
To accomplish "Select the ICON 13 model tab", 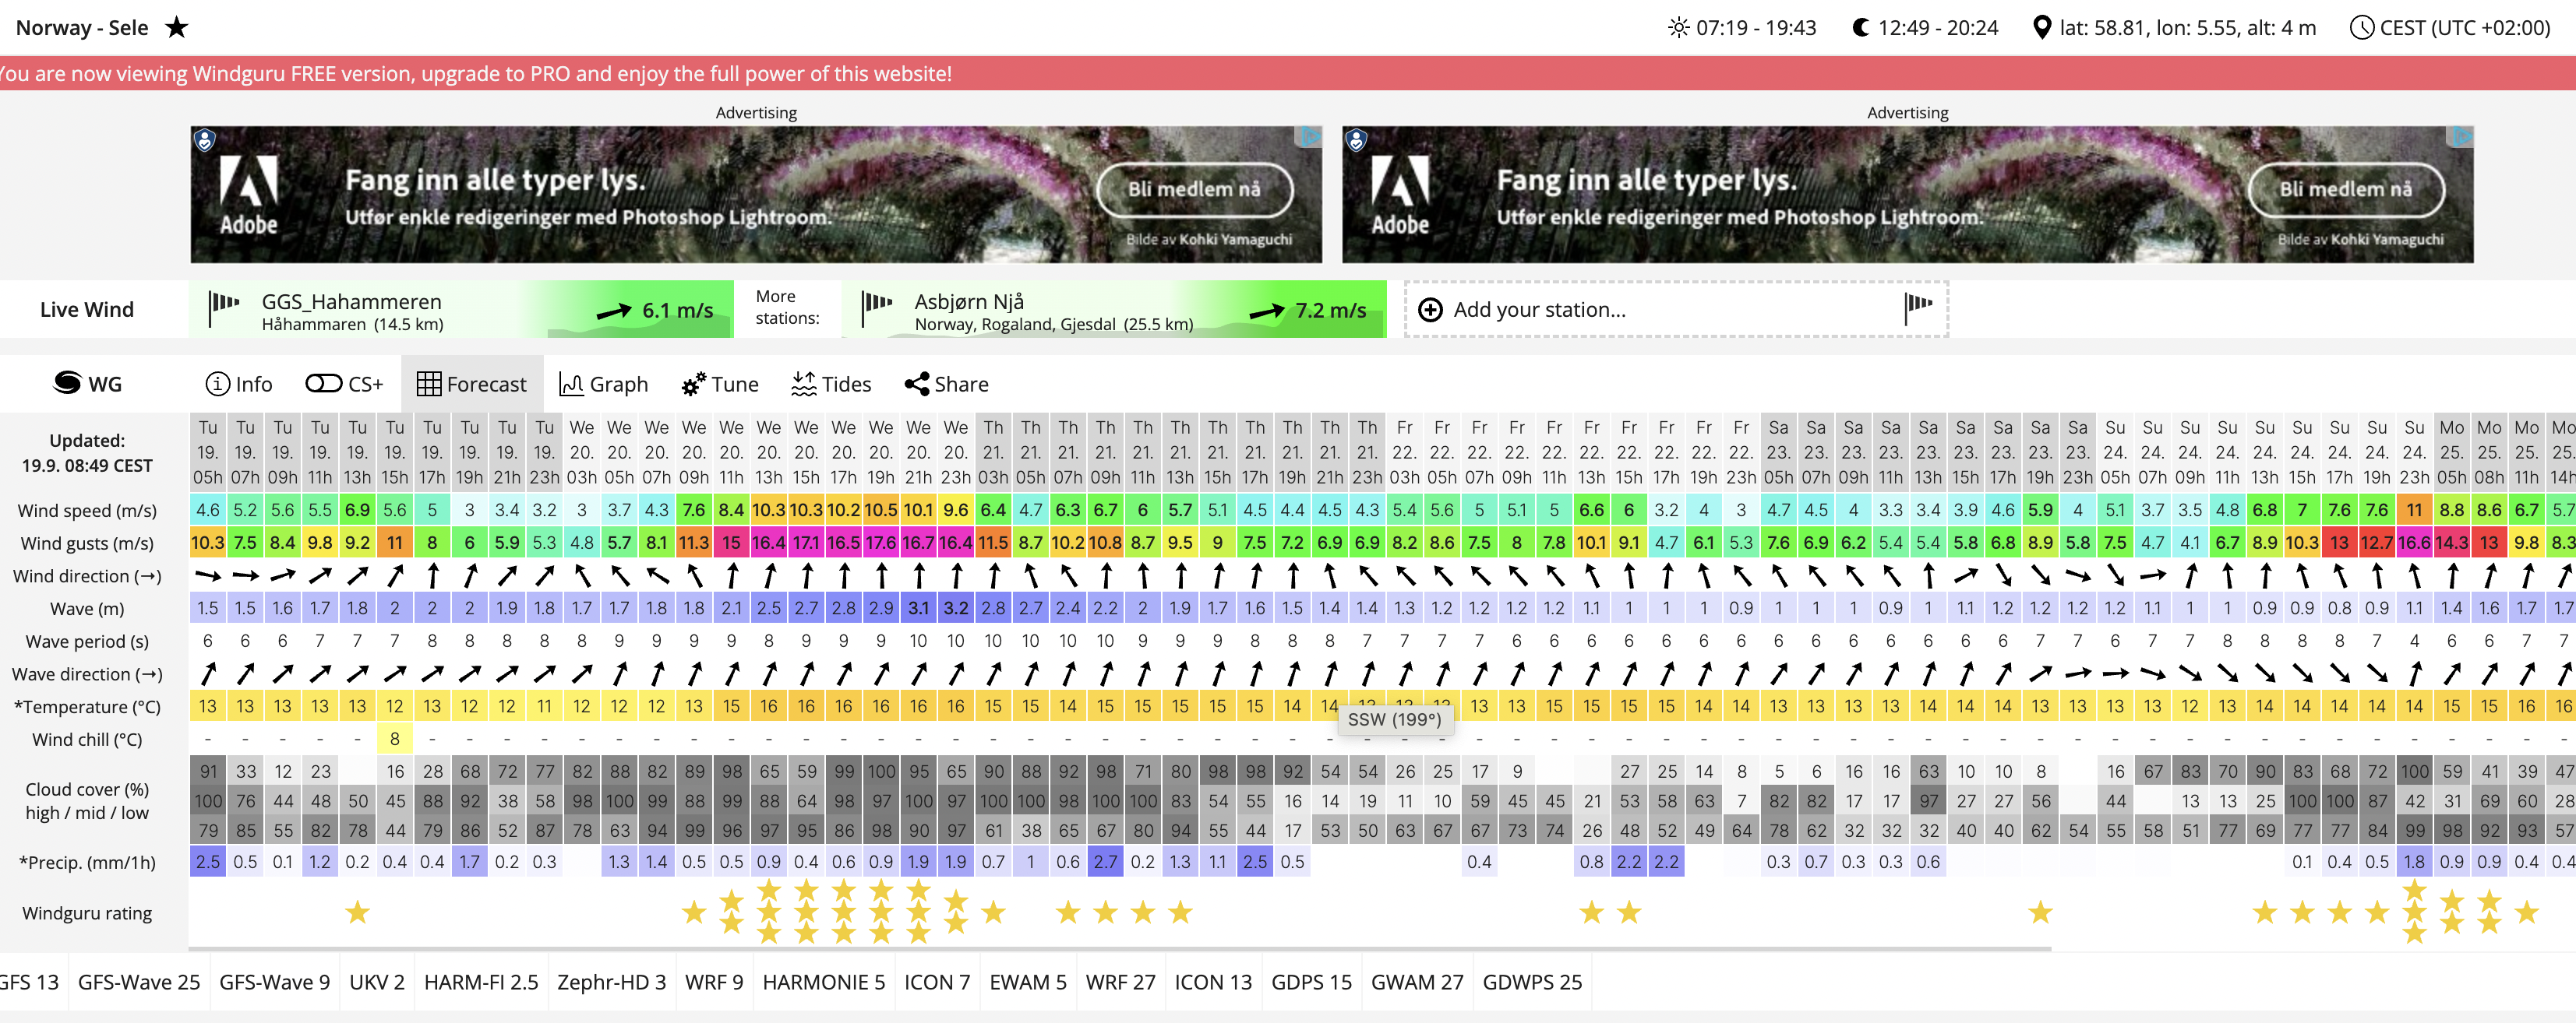I will [1212, 982].
